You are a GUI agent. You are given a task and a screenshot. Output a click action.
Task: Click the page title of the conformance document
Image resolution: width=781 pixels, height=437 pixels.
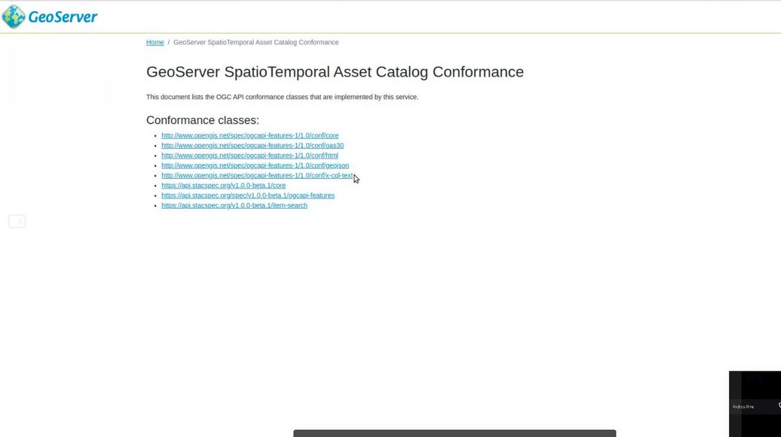pyautogui.click(x=335, y=72)
